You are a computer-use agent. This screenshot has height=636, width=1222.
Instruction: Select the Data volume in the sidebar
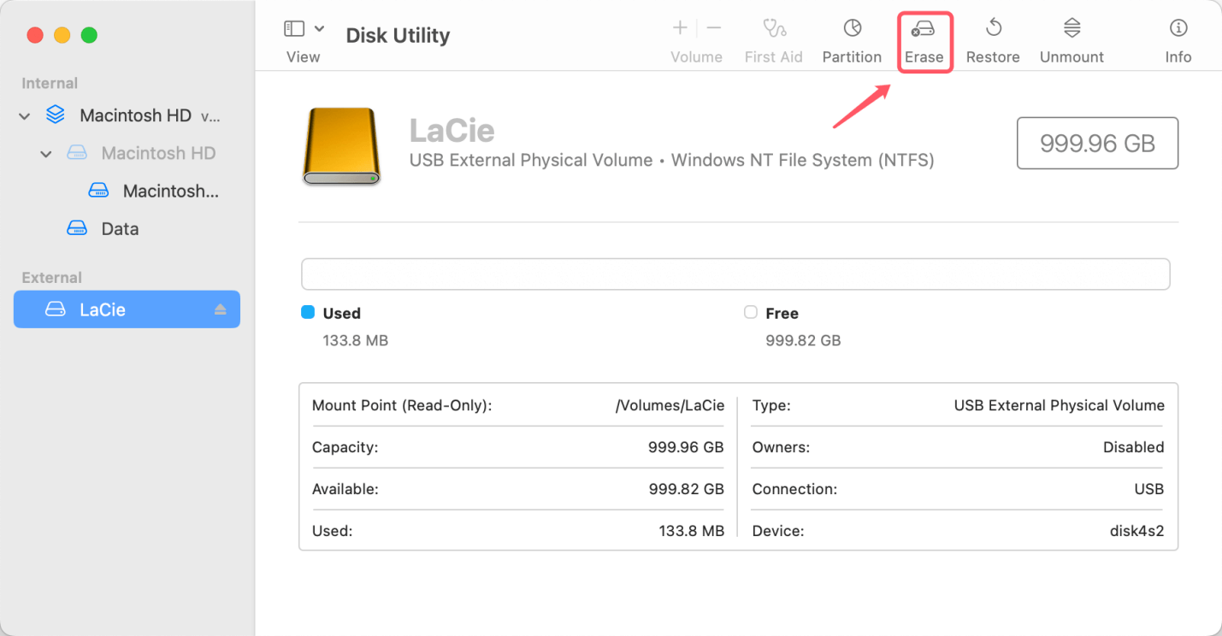(120, 228)
